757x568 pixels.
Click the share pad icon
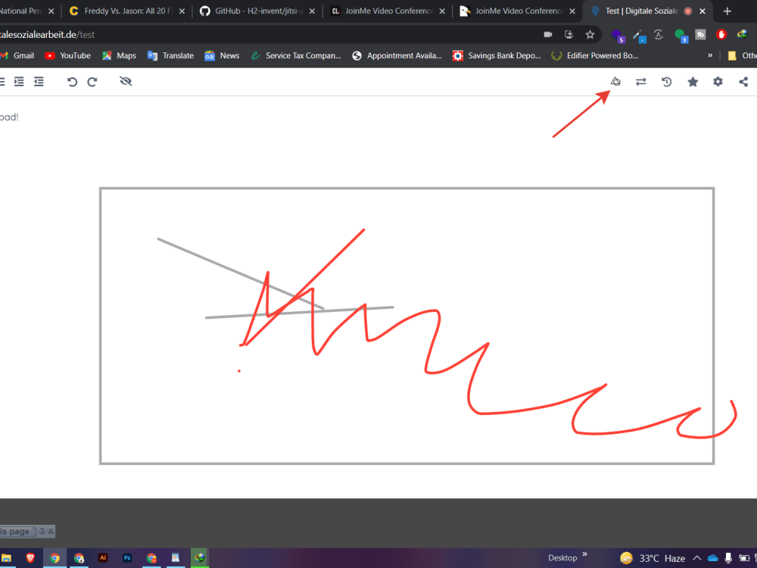point(743,82)
